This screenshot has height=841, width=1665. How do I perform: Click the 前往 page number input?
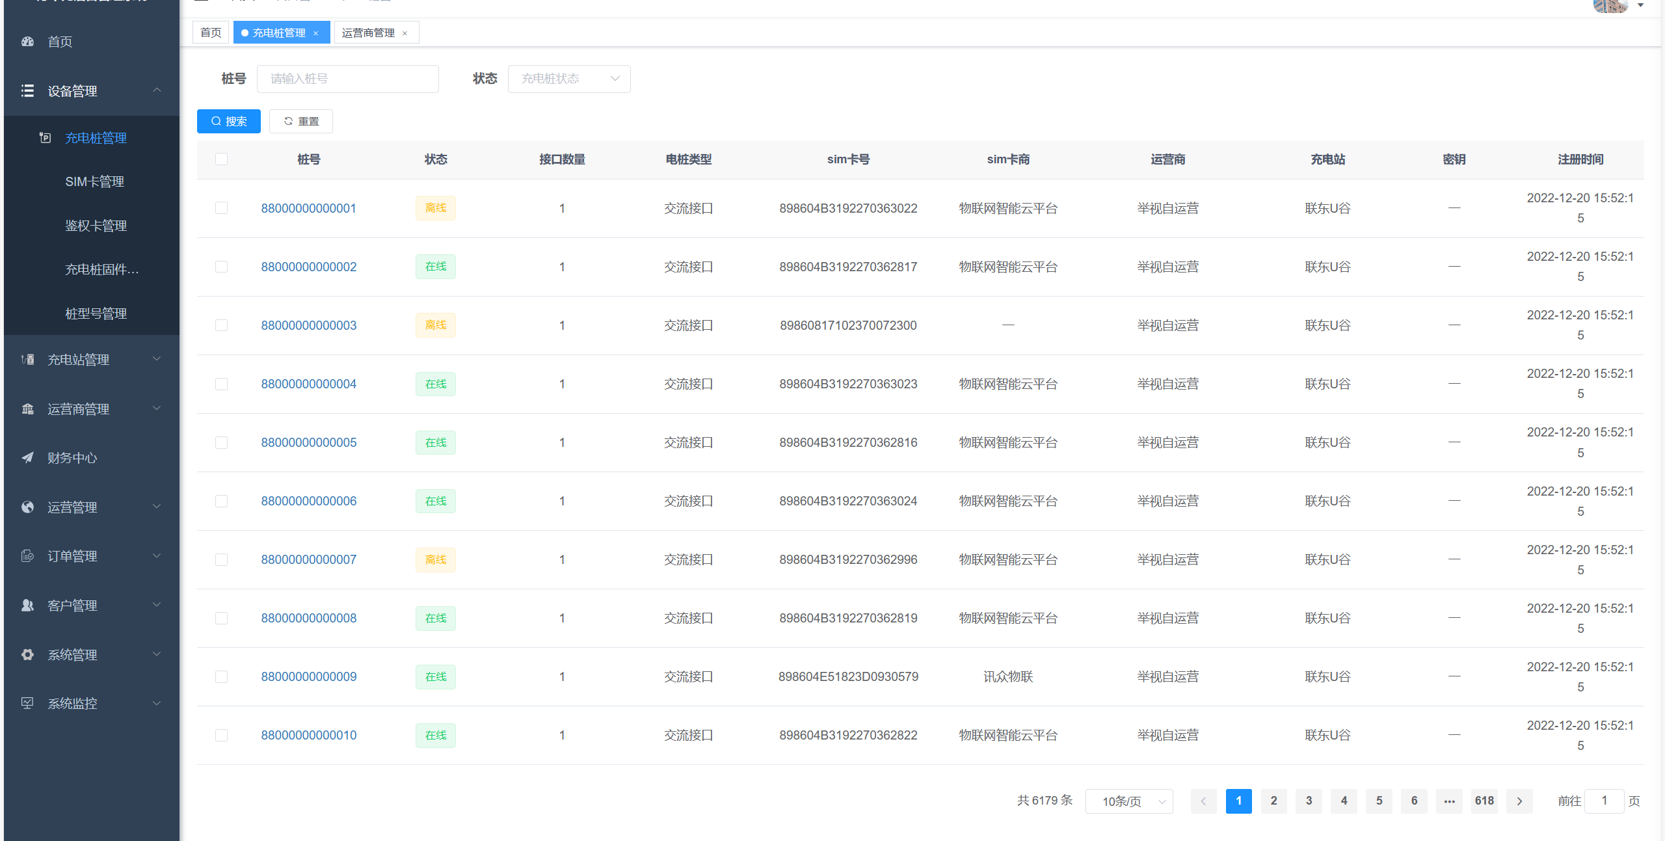coord(1605,801)
